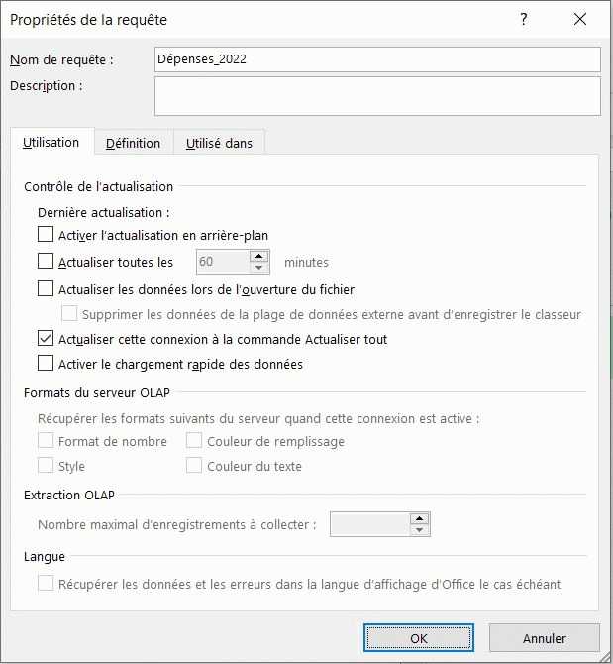Select the Utilisation tab
Viewport: 613px width, 664px height.
tap(51, 142)
